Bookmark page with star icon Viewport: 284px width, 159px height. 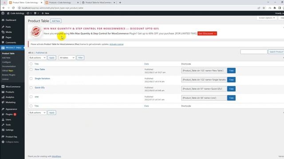tap(264, 8)
